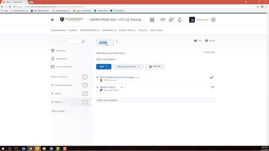The image size is (269, 151).
Task: Click the broken link icon for Broken Topic
Action: [212, 88]
